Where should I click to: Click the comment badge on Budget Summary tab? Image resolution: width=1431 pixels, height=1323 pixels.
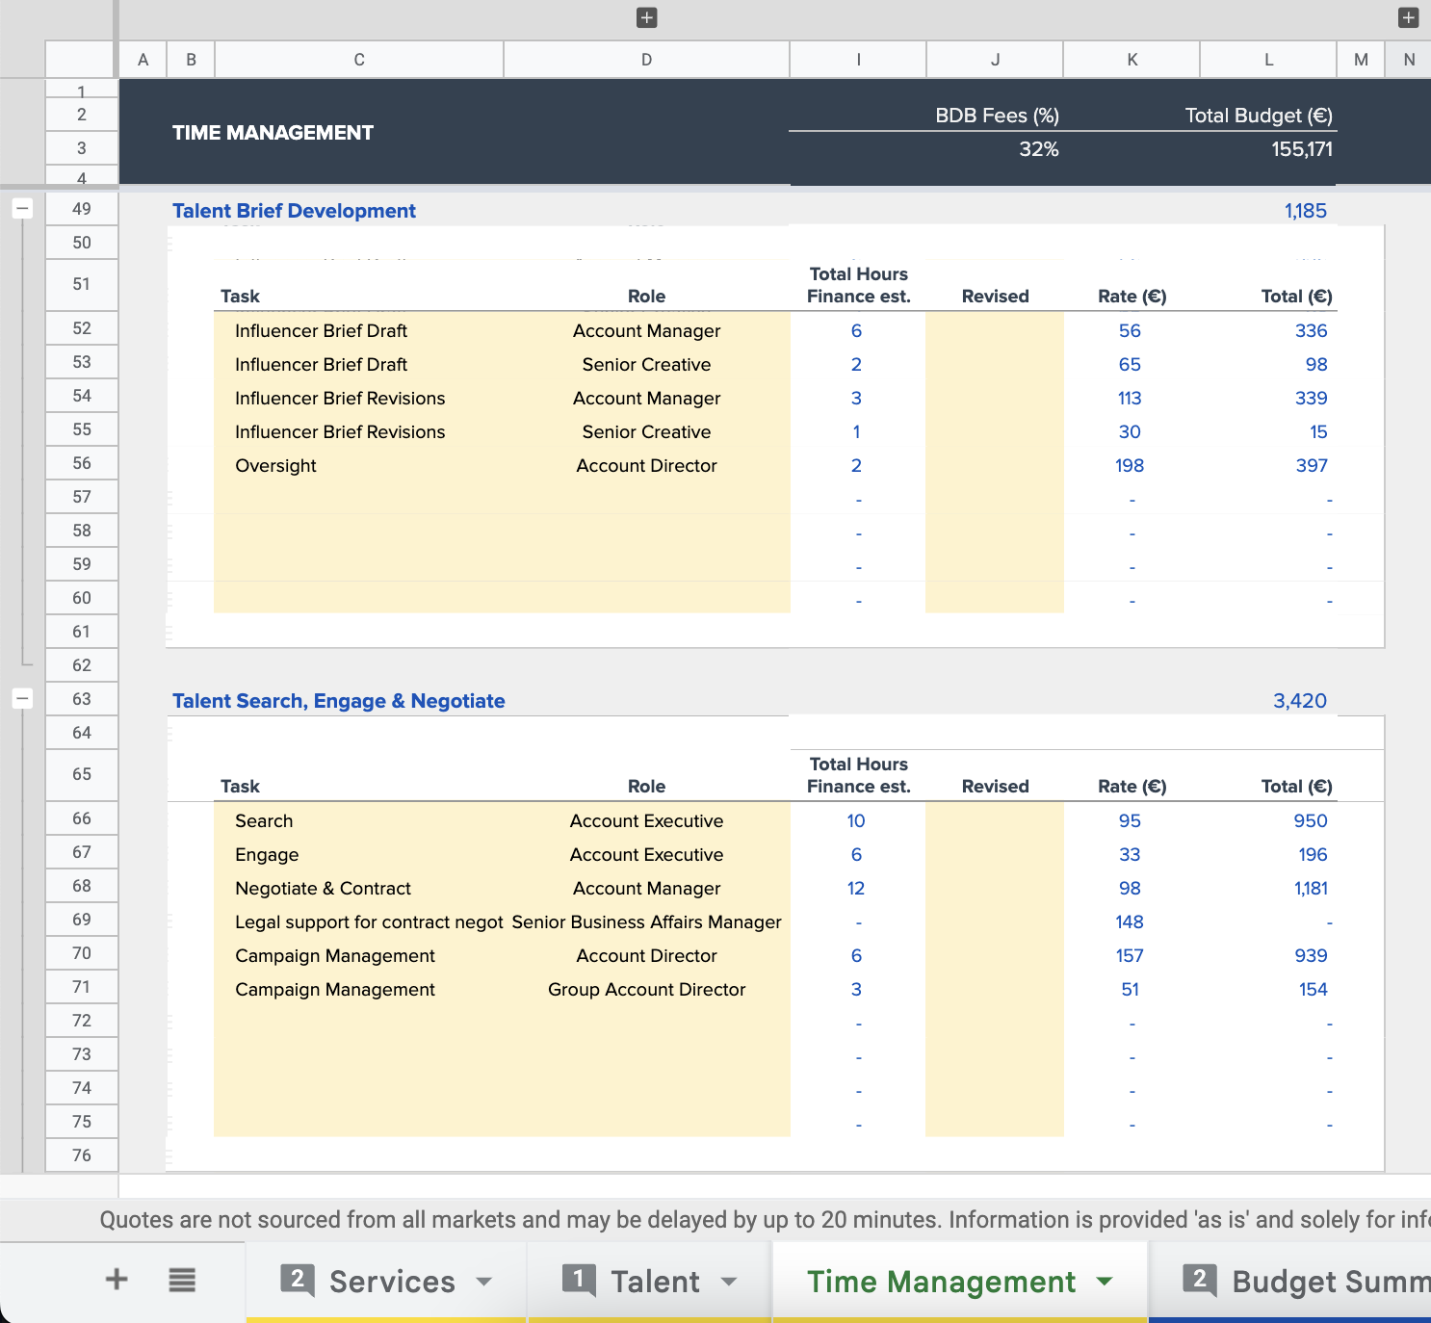[x=1199, y=1280]
